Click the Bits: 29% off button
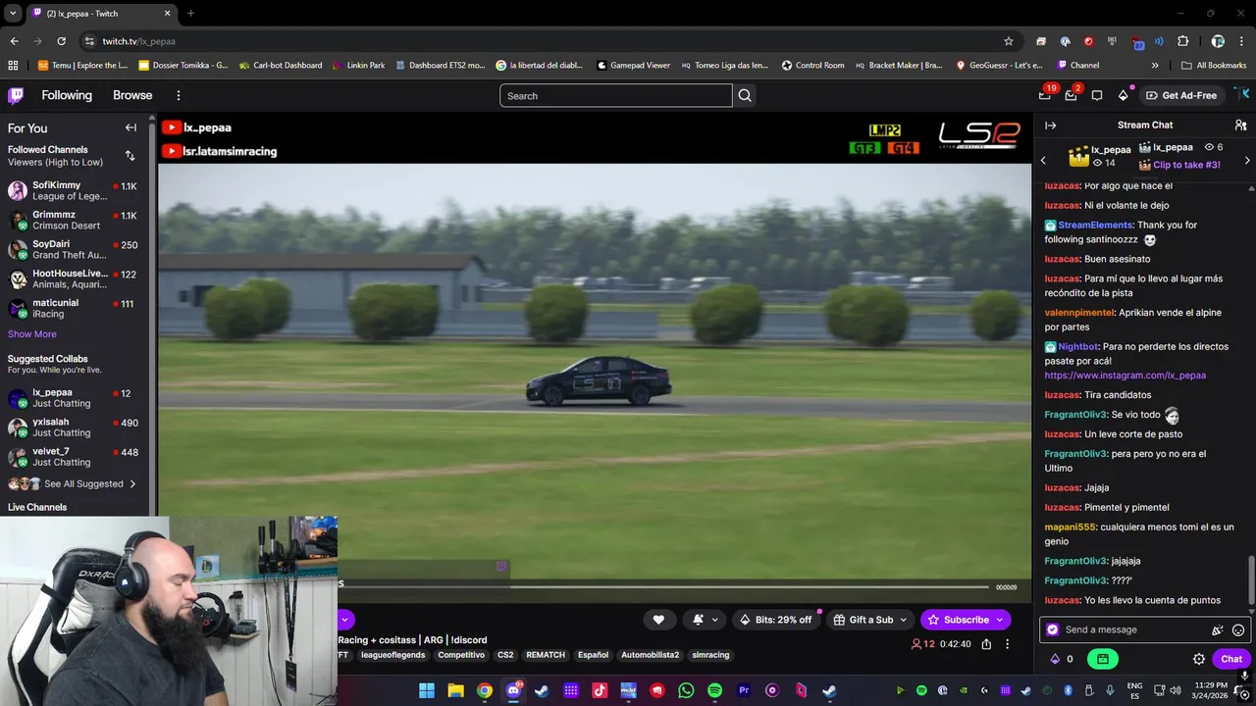 click(x=775, y=620)
